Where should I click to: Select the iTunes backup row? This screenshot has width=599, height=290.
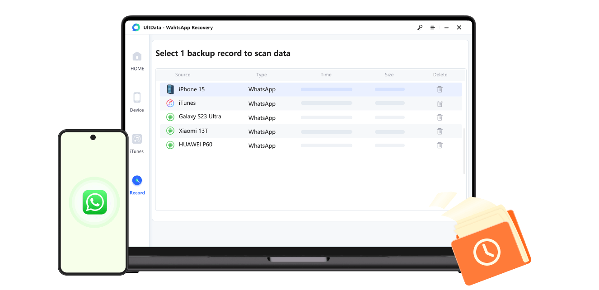click(x=187, y=103)
